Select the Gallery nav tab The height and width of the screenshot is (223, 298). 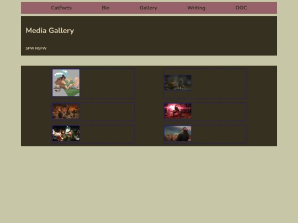pyautogui.click(x=148, y=8)
